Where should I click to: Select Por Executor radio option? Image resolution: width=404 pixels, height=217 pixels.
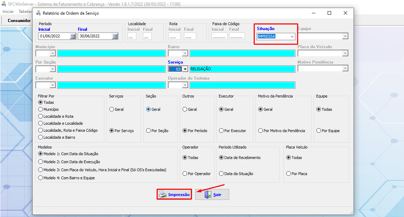tap(221, 131)
